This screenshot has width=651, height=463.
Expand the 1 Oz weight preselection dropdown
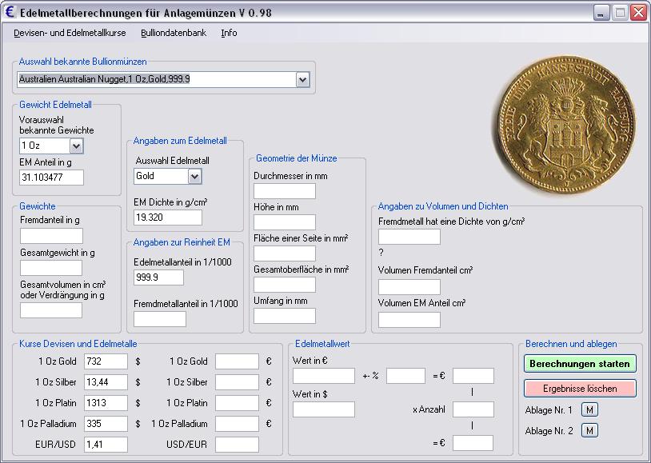[x=77, y=146]
